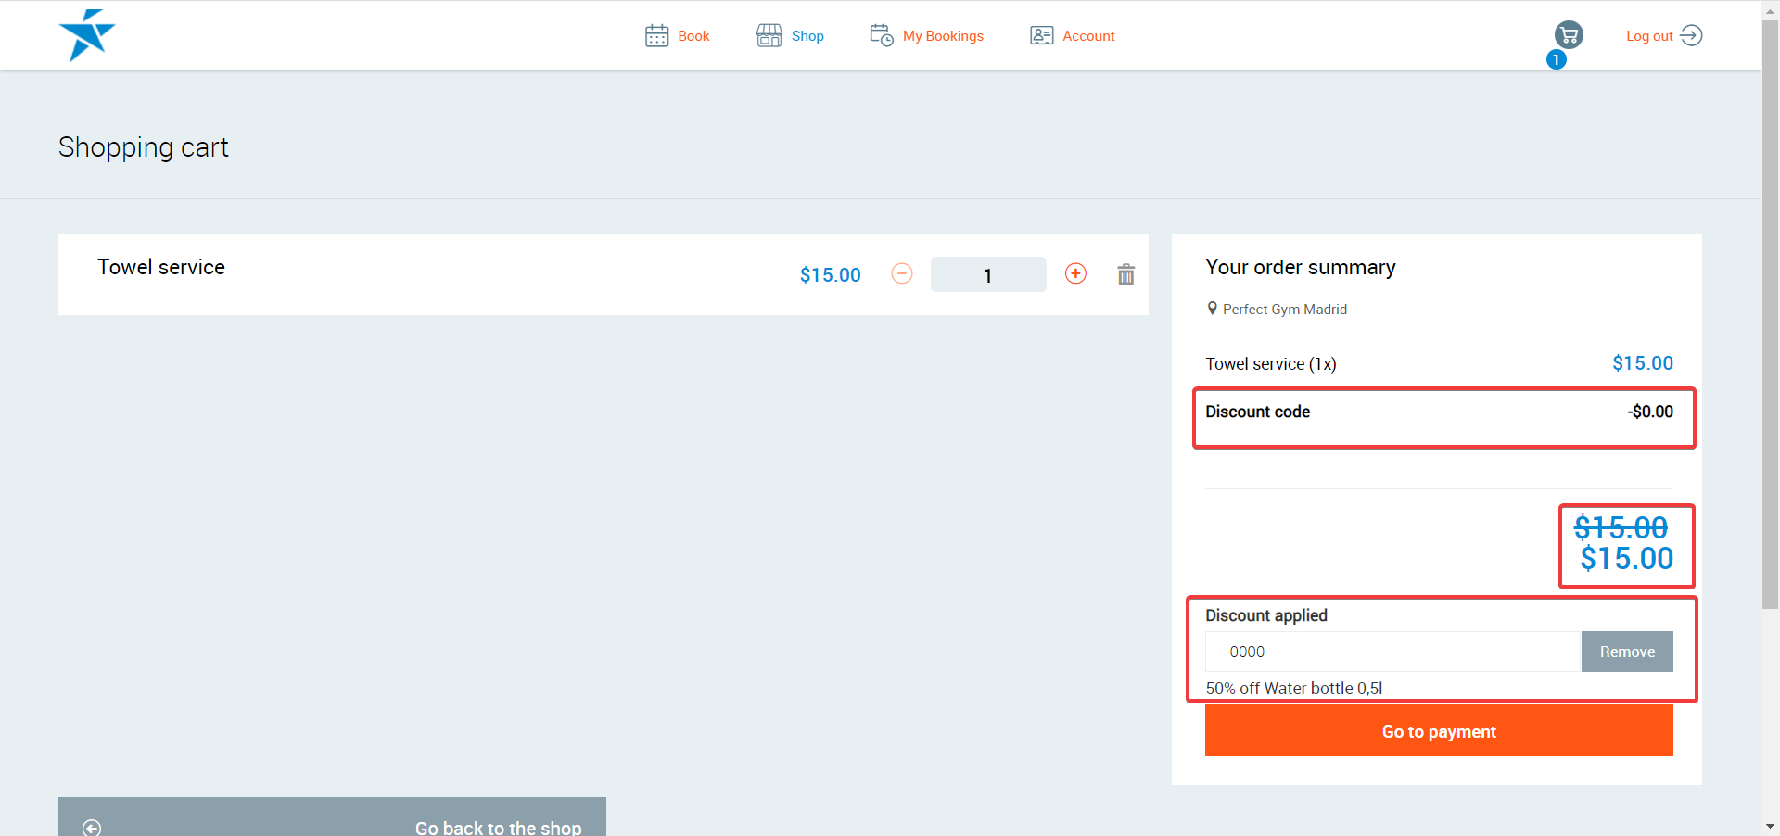
Task: Open the shopping cart icon
Action: (x=1569, y=35)
